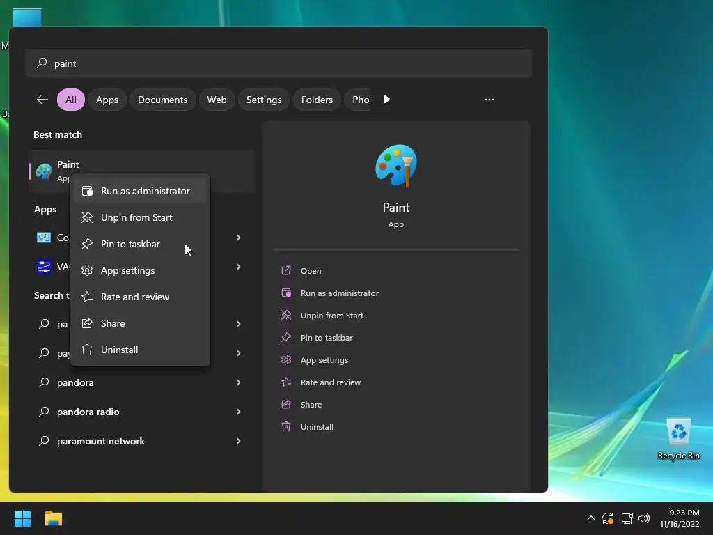
Task: Choose Uninstall in context menu
Action: (140, 350)
